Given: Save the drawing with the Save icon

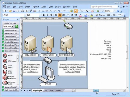Looking at the screenshot, I should click(14, 11).
